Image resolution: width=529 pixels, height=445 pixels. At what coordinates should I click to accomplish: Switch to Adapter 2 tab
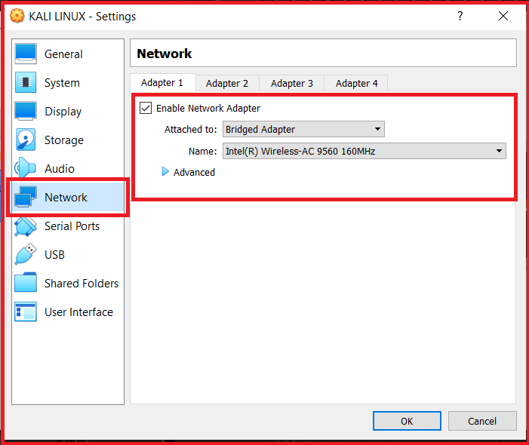[227, 83]
